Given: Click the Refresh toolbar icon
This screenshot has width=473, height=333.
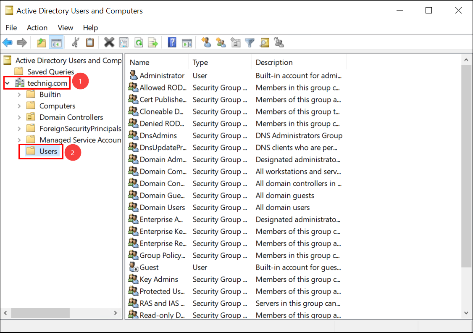Looking at the screenshot, I should click(x=138, y=42).
